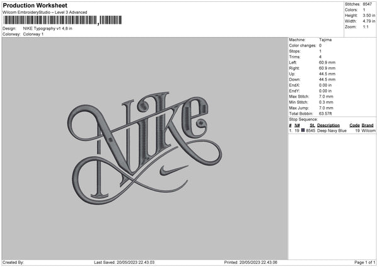This screenshot has width=378, height=267.
Task: Click the Deep Navy Blue color swatch
Action: tap(303, 130)
